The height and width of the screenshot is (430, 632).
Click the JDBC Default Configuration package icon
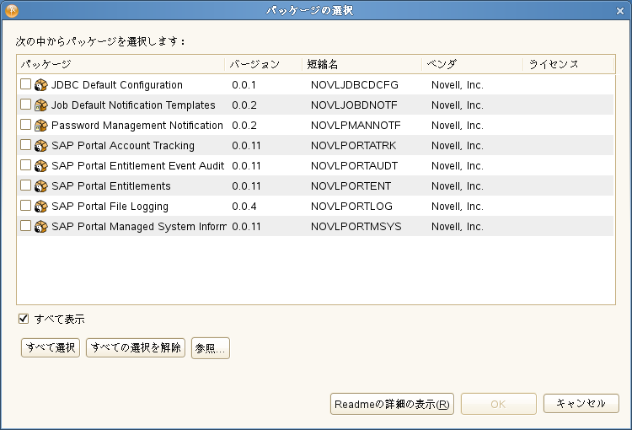40,85
